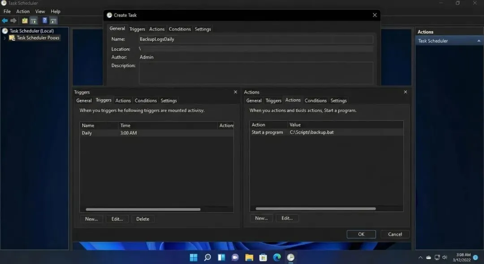This screenshot has height=264, width=484.
Task: Open Microsoft Store from taskbar
Action: click(x=263, y=257)
